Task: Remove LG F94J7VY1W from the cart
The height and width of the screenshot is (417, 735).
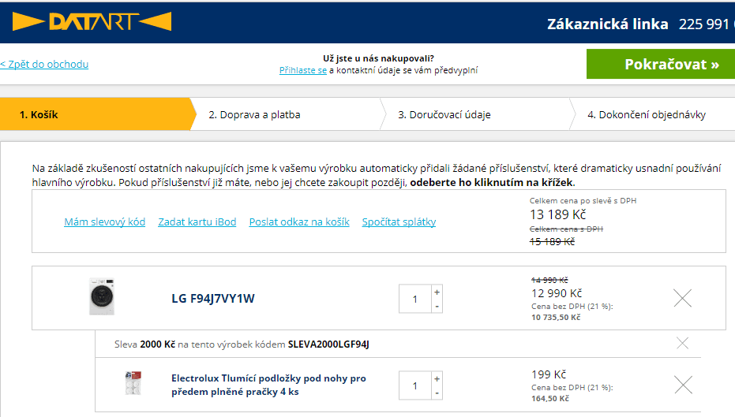Action: pyautogui.click(x=682, y=298)
